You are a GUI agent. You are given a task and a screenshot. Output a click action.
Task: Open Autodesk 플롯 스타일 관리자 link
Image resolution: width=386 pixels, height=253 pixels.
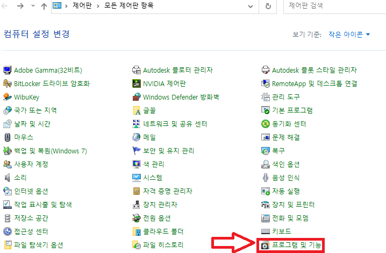tap(314, 70)
